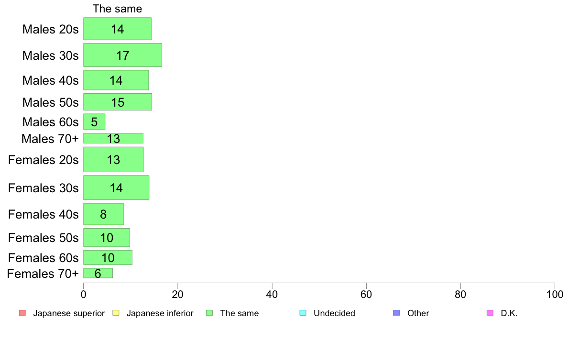Click the Females 60s row label
This screenshot has width=568, height=352.
[x=43, y=258]
